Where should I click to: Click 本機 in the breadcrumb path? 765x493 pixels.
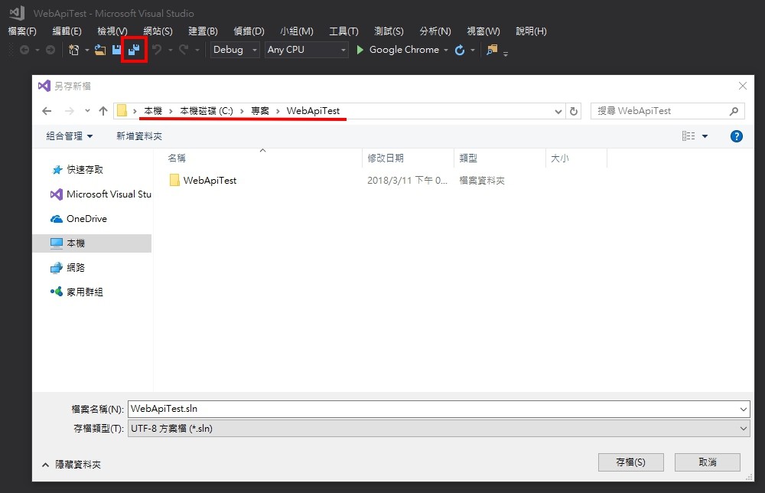153,111
